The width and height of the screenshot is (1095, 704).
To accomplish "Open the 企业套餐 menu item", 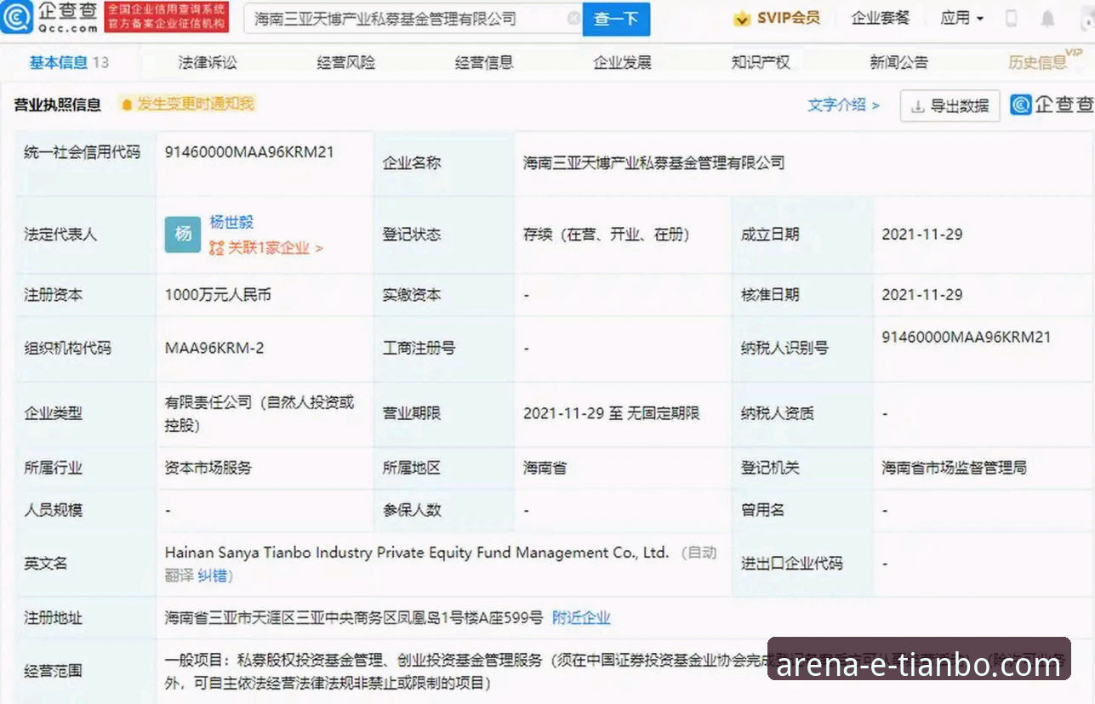I will pyautogui.click(x=881, y=18).
